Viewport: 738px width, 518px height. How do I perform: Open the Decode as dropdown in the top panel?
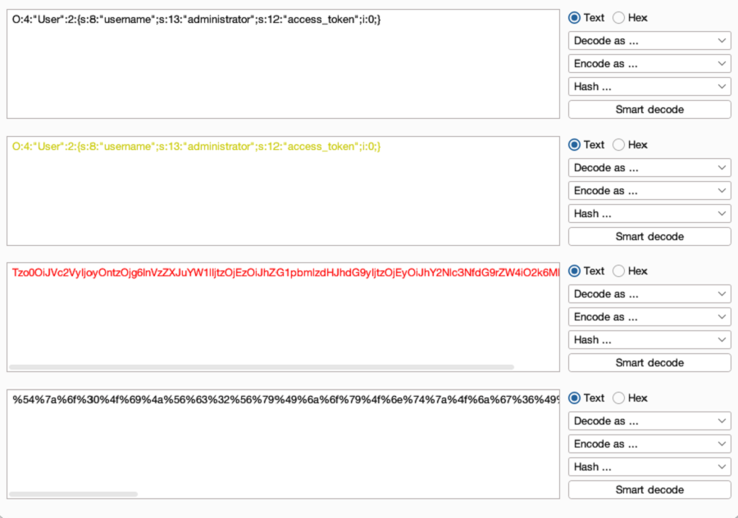[x=649, y=40]
